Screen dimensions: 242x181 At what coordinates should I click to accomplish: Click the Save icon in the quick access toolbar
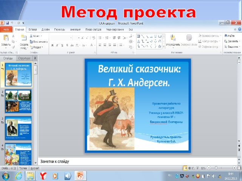(x=7, y=23)
